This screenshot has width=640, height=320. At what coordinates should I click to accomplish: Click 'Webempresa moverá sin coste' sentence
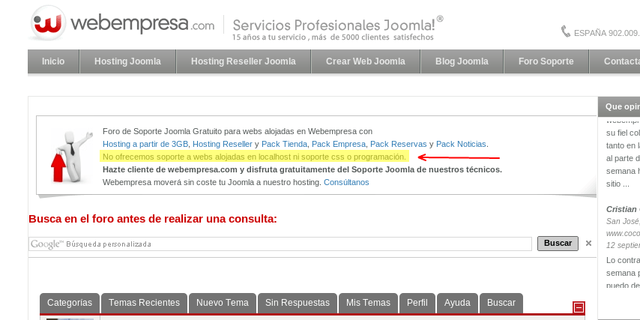coord(212,182)
